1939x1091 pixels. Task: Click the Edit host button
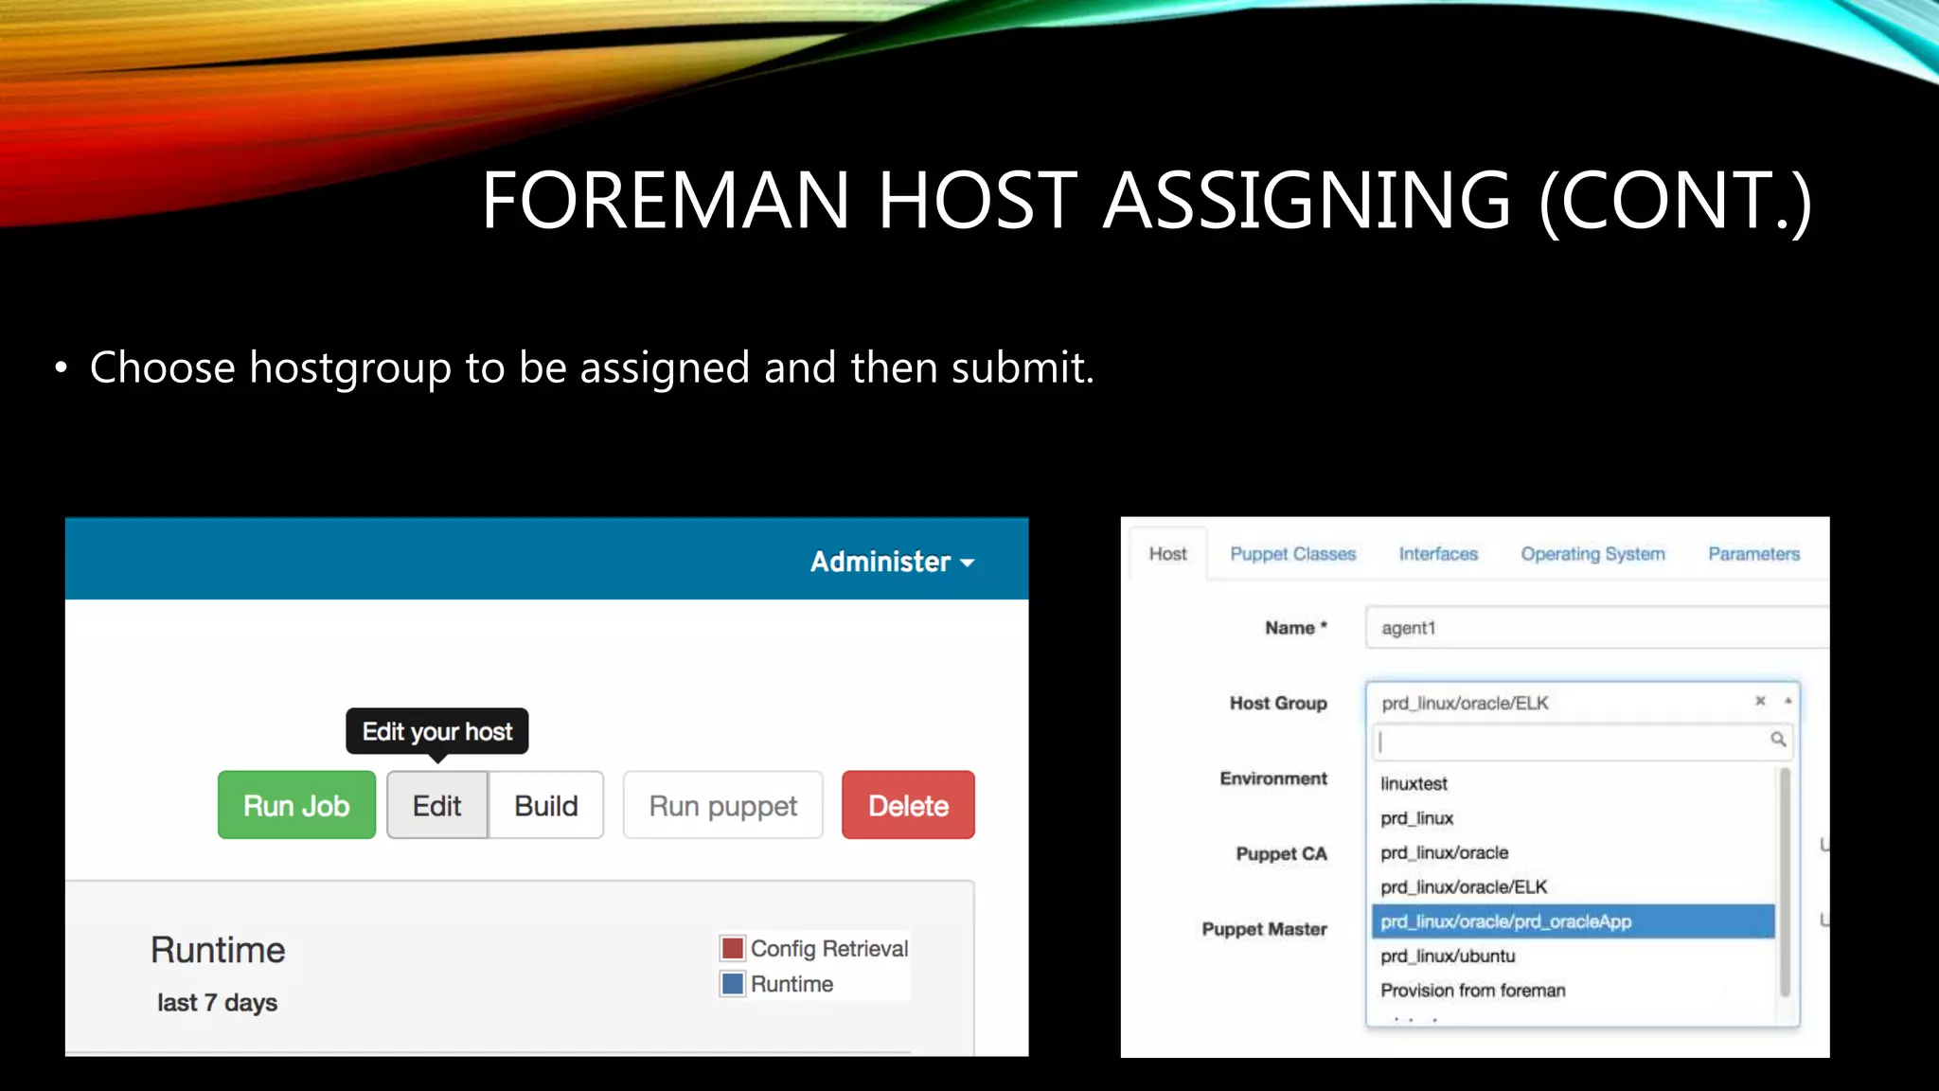[436, 805]
